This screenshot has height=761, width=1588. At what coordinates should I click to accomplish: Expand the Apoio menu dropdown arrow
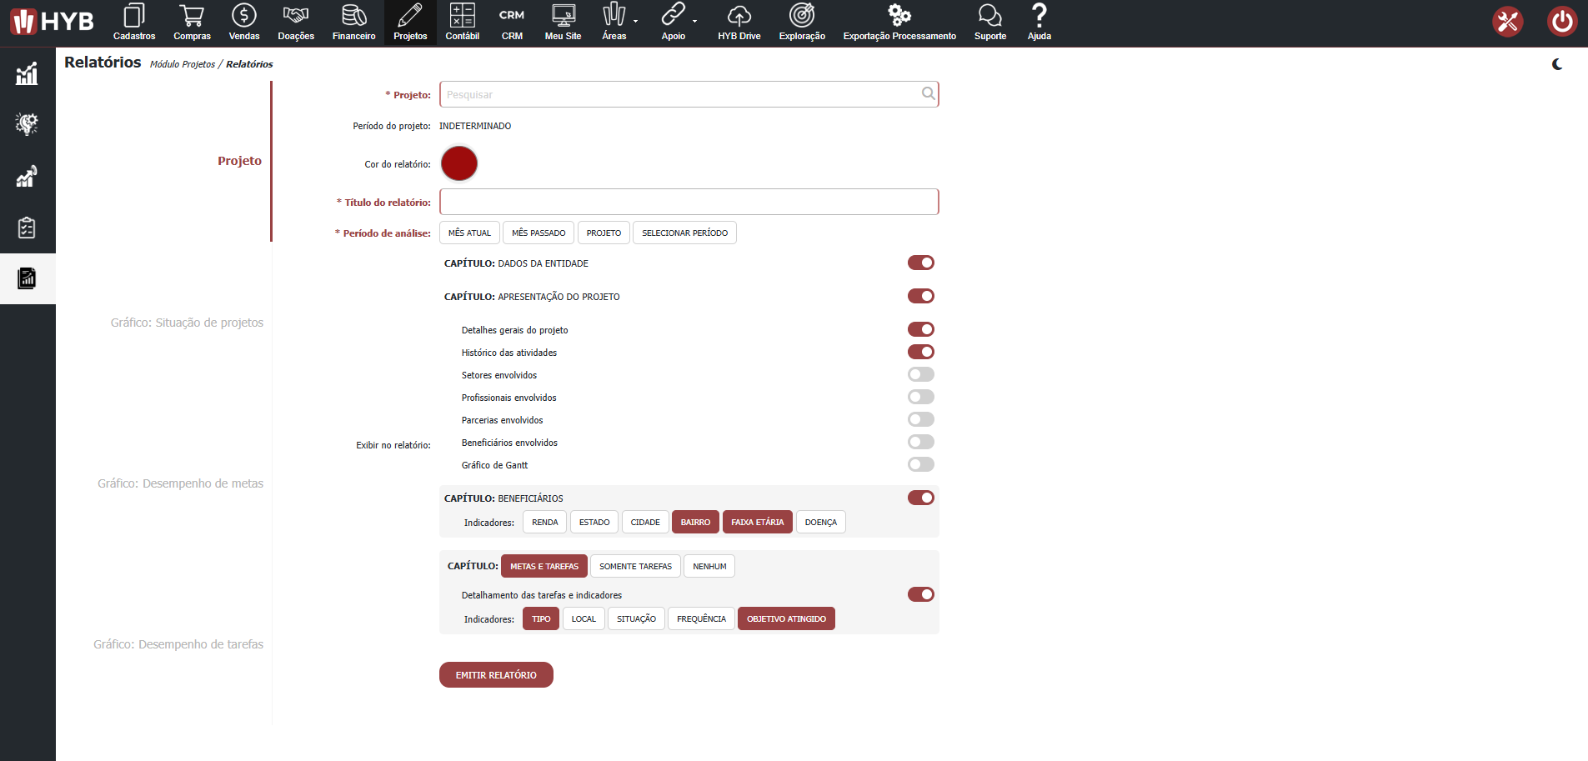[695, 21]
